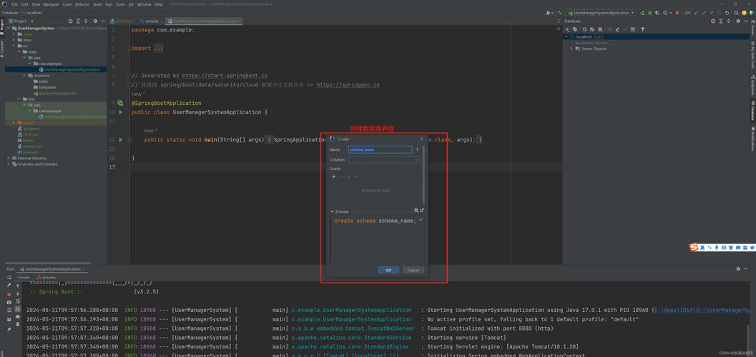Switch to the Actuator tab
Screen dimensions: 756x357
(x=48, y=277)
